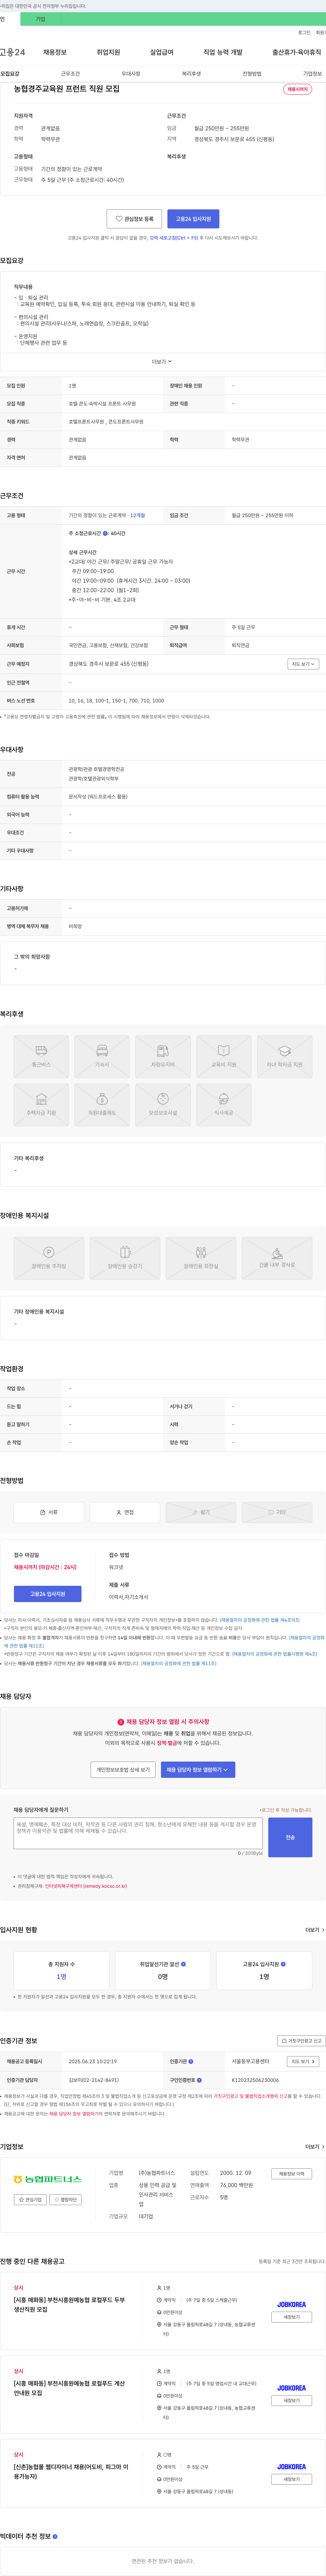Switch to the 근무조건 tab
Image resolution: width=326 pixels, height=2576 pixels.
click(70, 74)
